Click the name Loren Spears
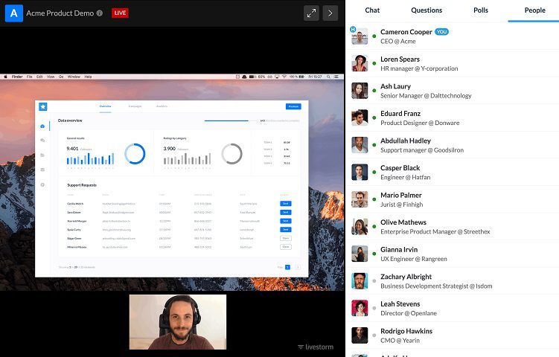This screenshot has width=559, height=357. click(x=400, y=59)
